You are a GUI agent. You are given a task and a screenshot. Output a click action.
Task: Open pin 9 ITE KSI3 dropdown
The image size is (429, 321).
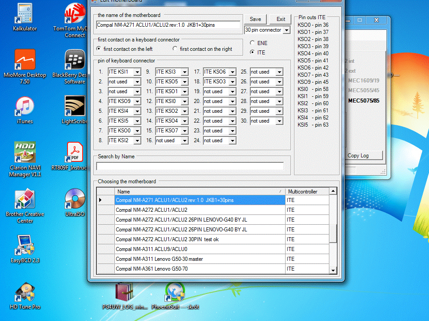(x=185, y=72)
